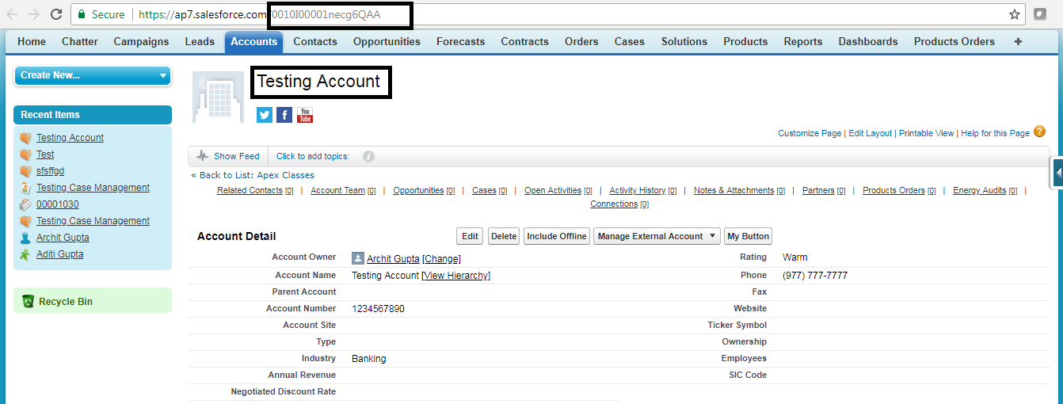Open the View Hierarchy link
Viewport: 1063px width, 404px height.
pos(455,275)
